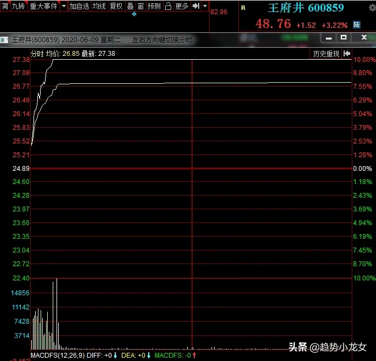Toggle the 均线 moving average lines

pos(99,6)
